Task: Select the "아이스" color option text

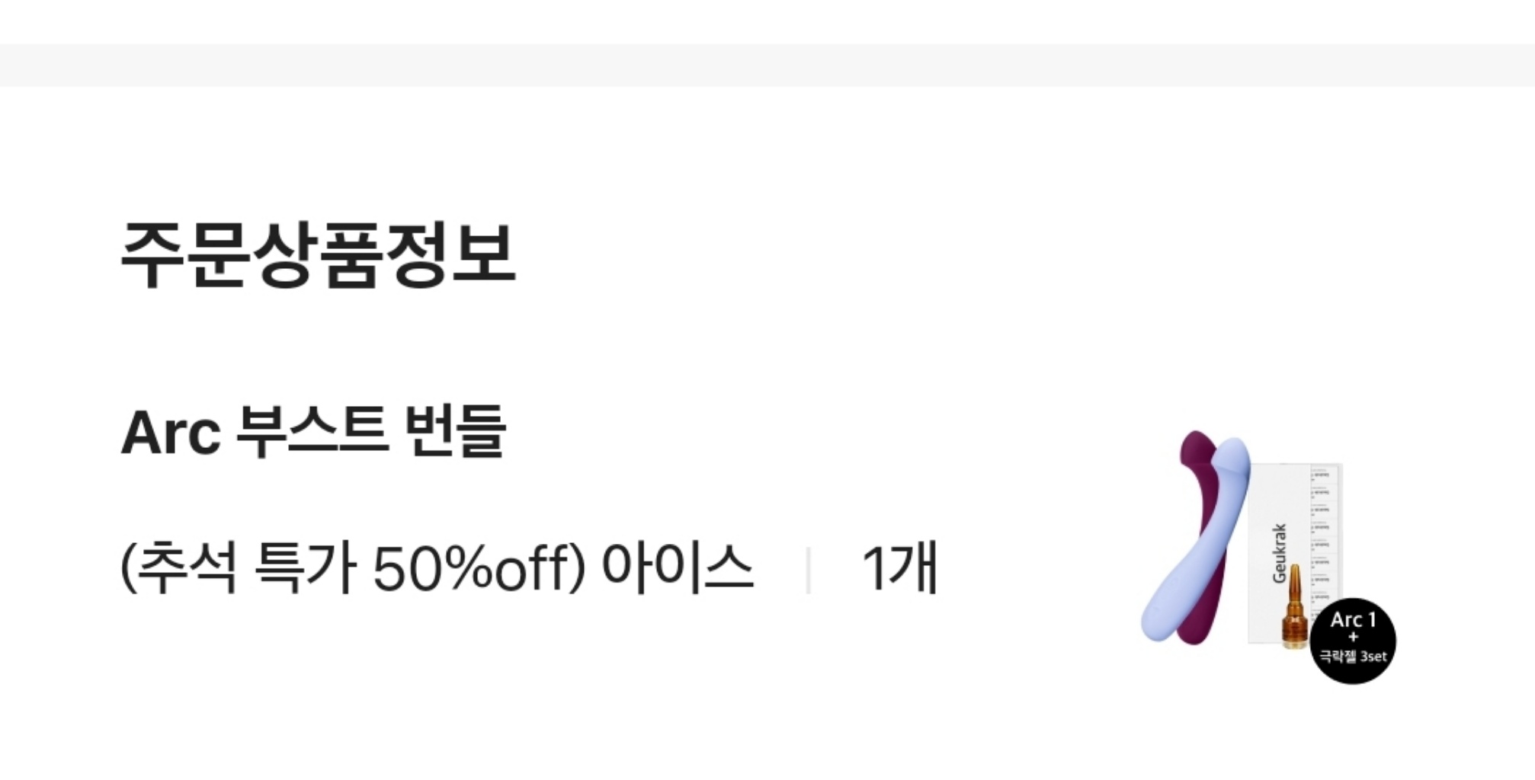Action: [x=677, y=569]
